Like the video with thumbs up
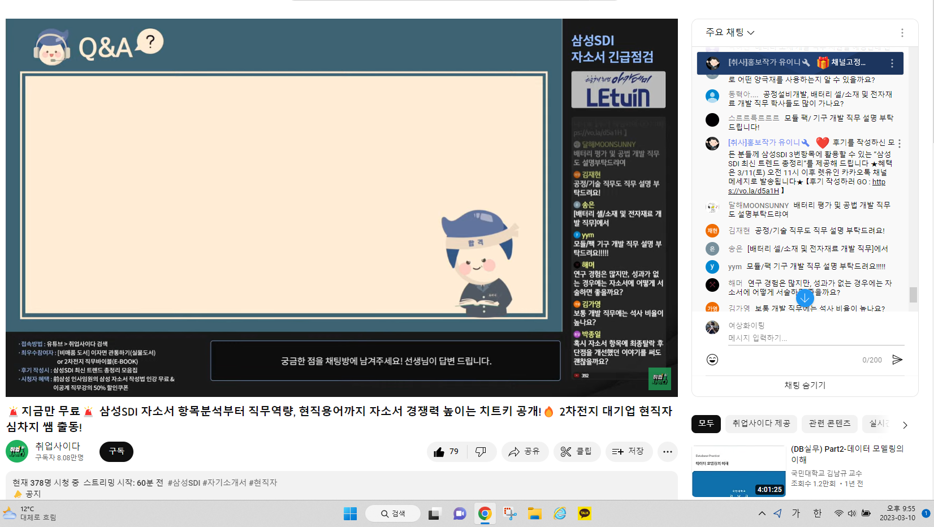This screenshot has height=527, width=934. click(446, 452)
